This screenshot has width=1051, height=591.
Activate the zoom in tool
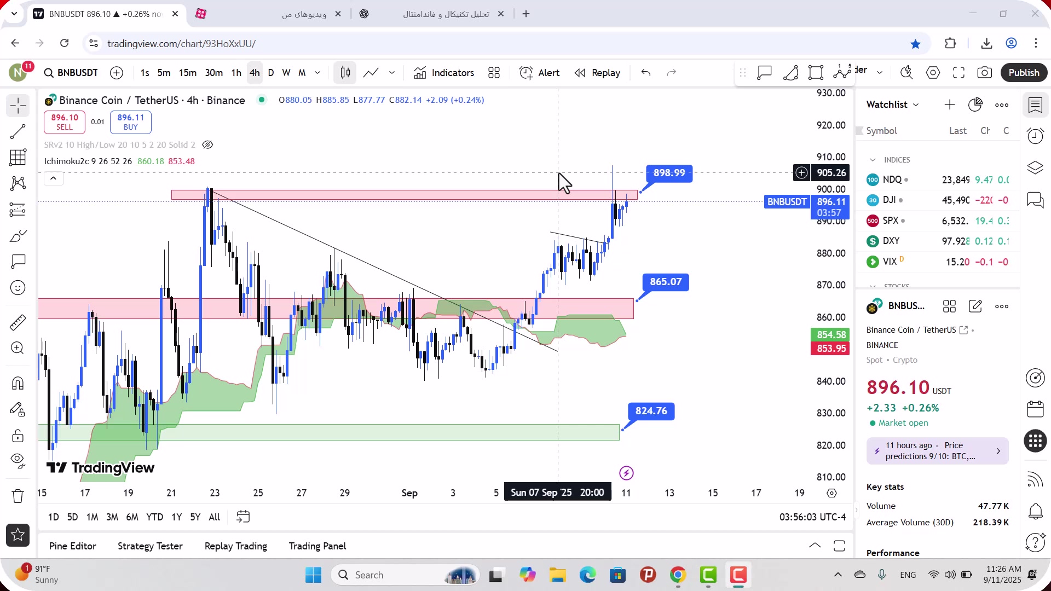tap(18, 348)
